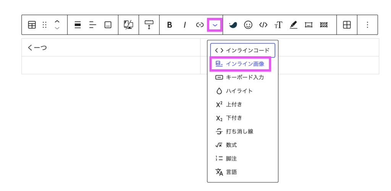Insert 数式 from the menu
The height and width of the screenshot is (191, 391).
click(242, 145)
